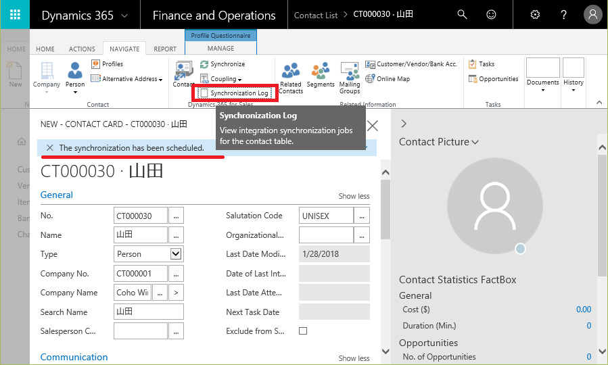Open the Documents dropdown

(x=543, y=76)
